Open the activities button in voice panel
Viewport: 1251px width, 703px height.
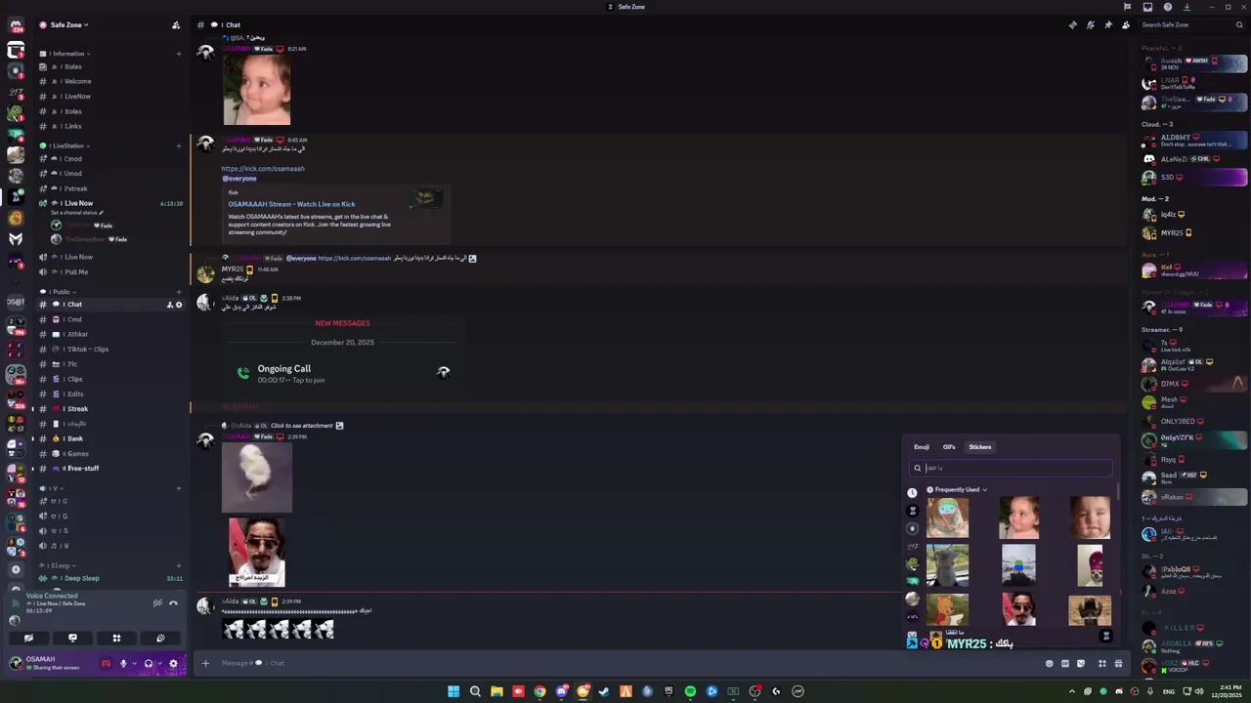[x=116, y=638]
